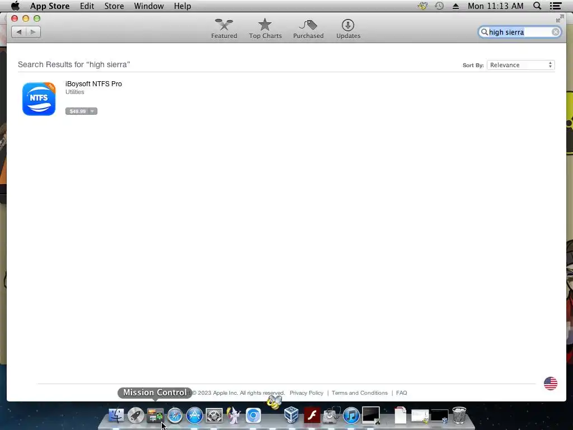
Task: Open Safari from the dock
Action: point(175,416)
